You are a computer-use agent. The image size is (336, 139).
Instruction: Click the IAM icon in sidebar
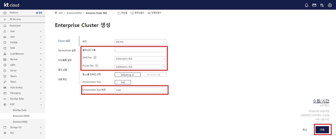tap(5, 37)
